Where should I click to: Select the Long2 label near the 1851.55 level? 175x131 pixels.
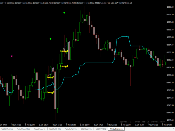[64, 66]
